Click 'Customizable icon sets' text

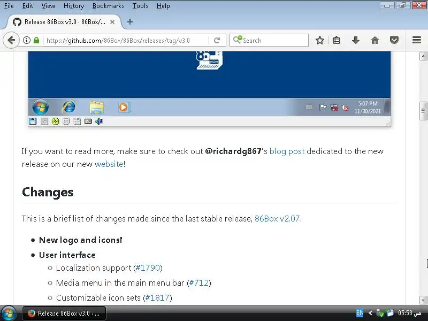point(98,298)
